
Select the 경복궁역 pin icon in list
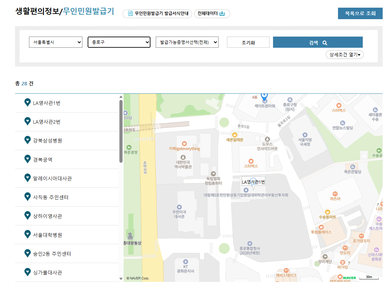tap(27, 159)
